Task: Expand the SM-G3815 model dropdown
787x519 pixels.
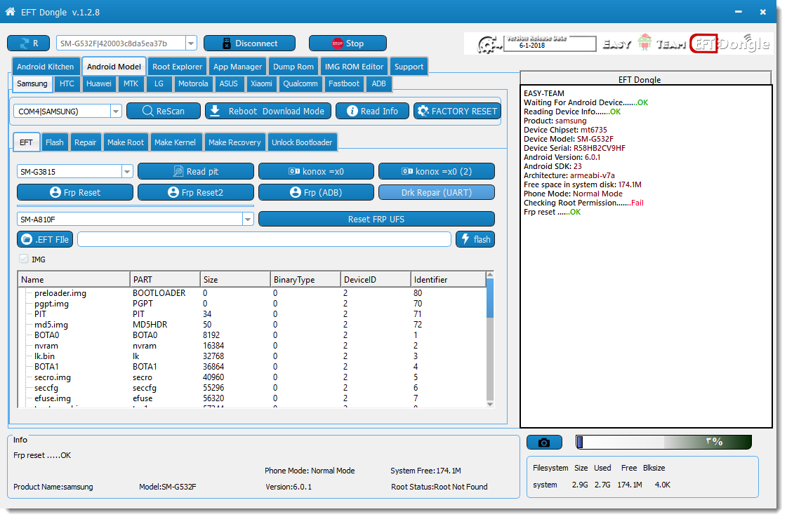Action: 127,172
